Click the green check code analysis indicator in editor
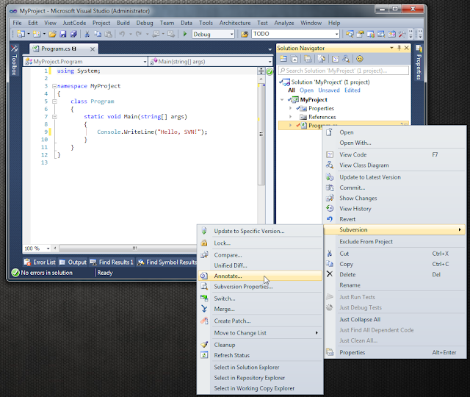 pos(270,71)
